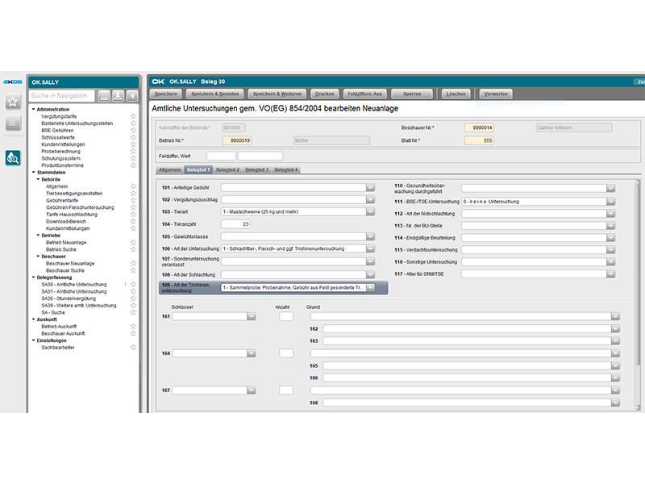Open the teal search magnifier module icon
This screenshot has width=645, height=484.
[13, 159]
